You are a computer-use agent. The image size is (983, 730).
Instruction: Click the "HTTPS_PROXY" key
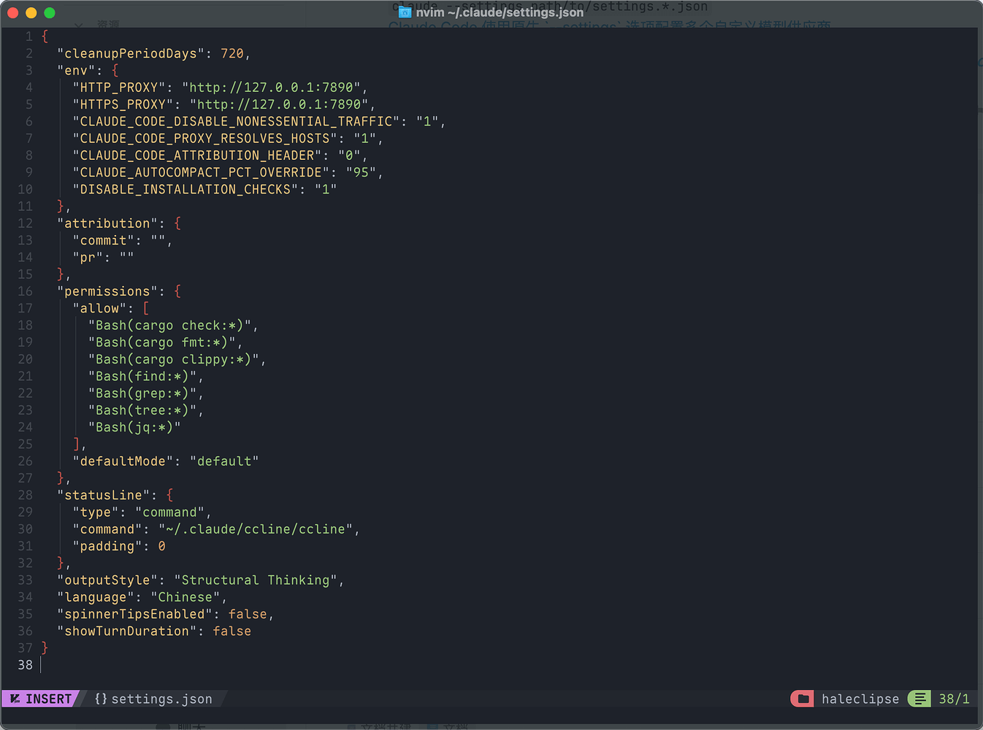[123, 104]
